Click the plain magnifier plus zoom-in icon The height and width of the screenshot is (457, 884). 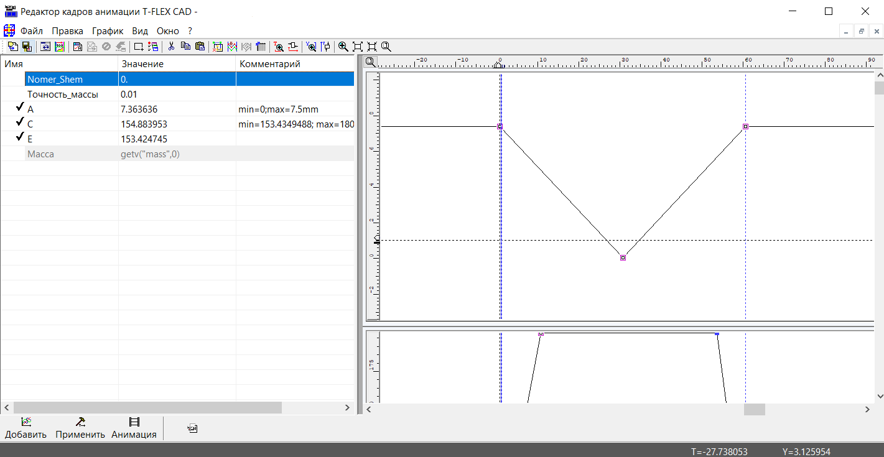pyautogui.click(x=343, y=47)
